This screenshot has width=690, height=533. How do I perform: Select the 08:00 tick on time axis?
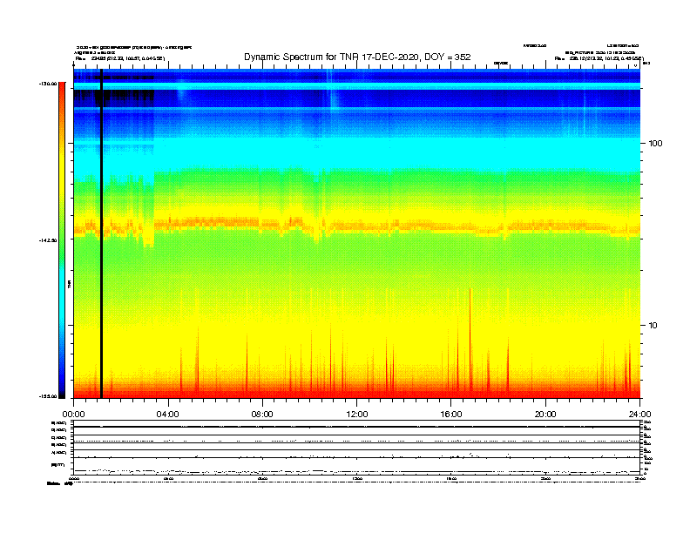point(262,414)
